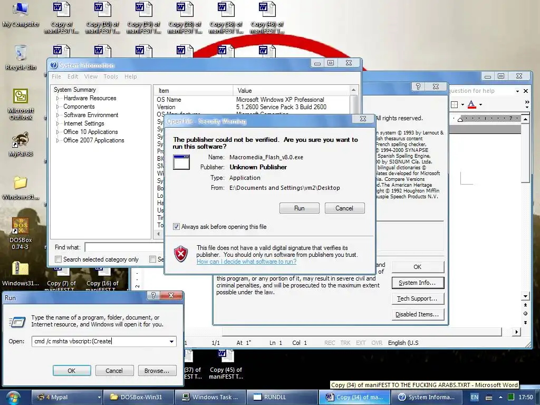This screenshot has width=540, height=405.
Task: Open the Windows31 zip archive icon
Action: [x=21, y=274]
